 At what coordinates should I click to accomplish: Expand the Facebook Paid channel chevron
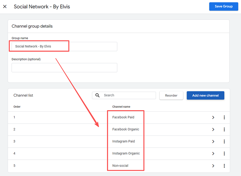pos(213,117)
